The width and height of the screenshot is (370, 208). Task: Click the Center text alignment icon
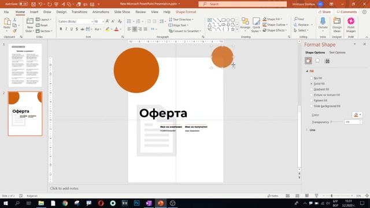pos(135,29)
